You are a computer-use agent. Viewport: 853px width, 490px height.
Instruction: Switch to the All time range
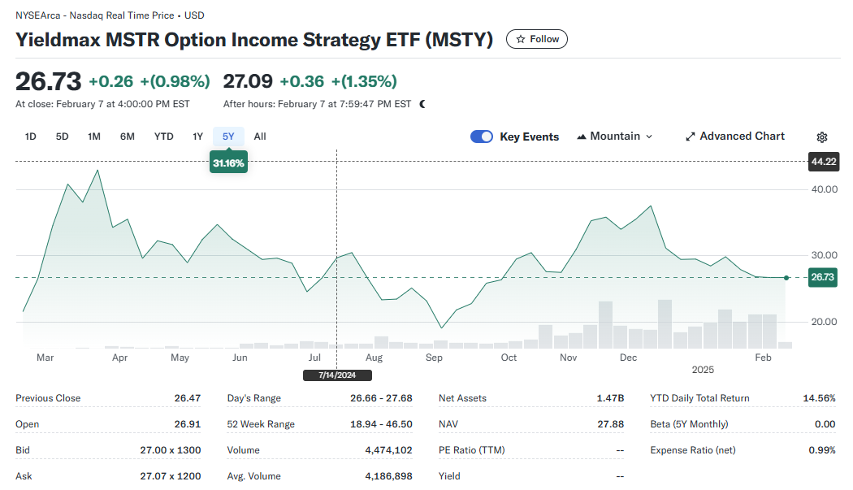pyautogui.click(x=259, y=137)
